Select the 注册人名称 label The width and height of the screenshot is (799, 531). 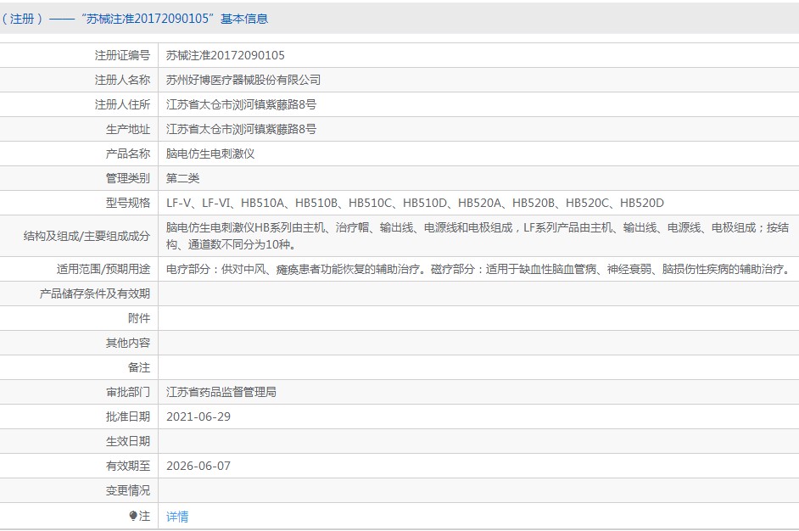(122, 80)
